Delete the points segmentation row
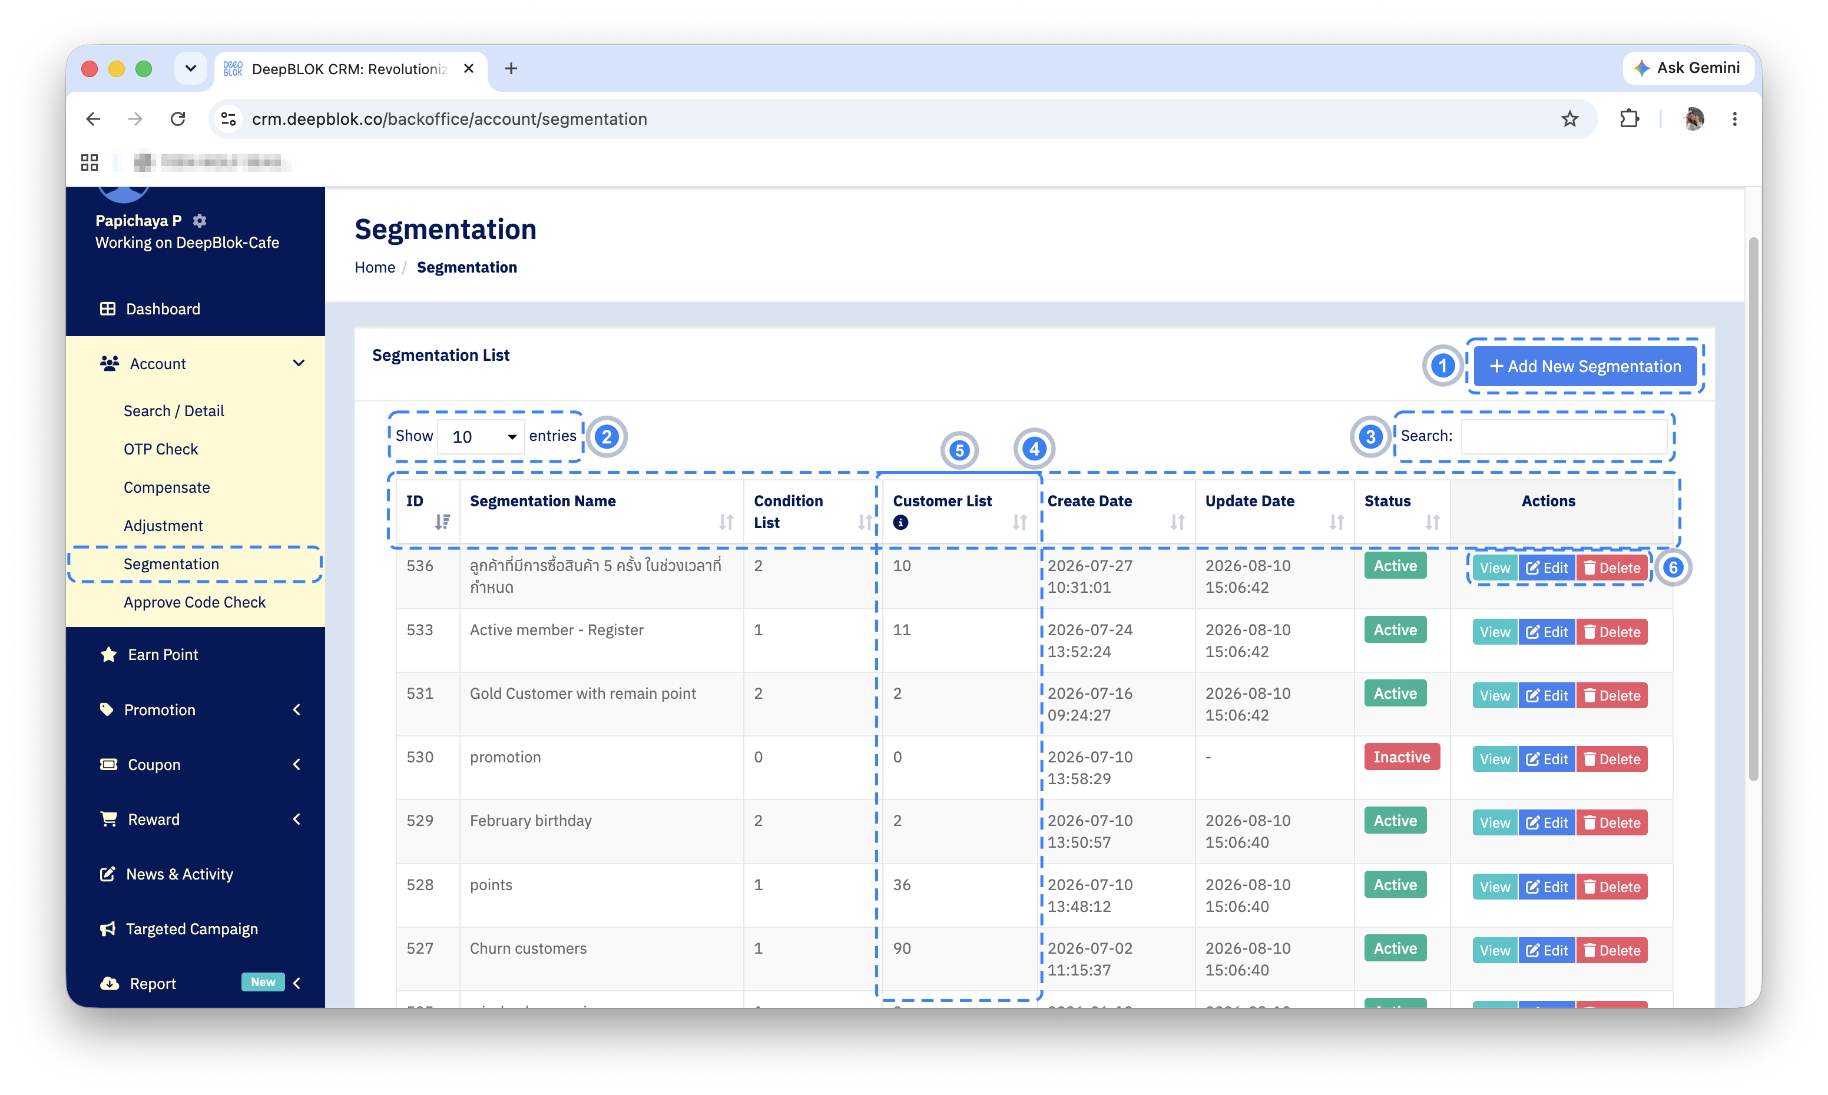 pos(1611,887)
